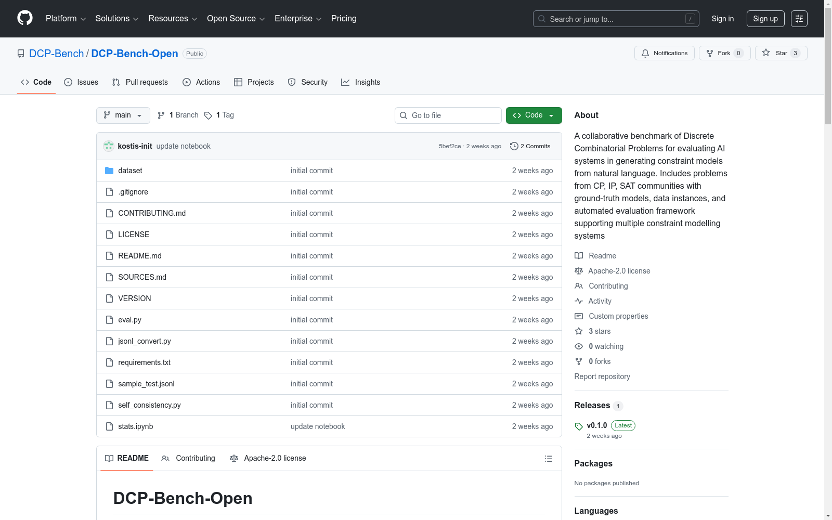Click the Search or jump to field
This screenshot has width=832, height=520.
tap(616, 19)
